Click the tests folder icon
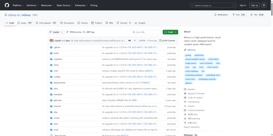The image size is (273, 136). (51, 124)
